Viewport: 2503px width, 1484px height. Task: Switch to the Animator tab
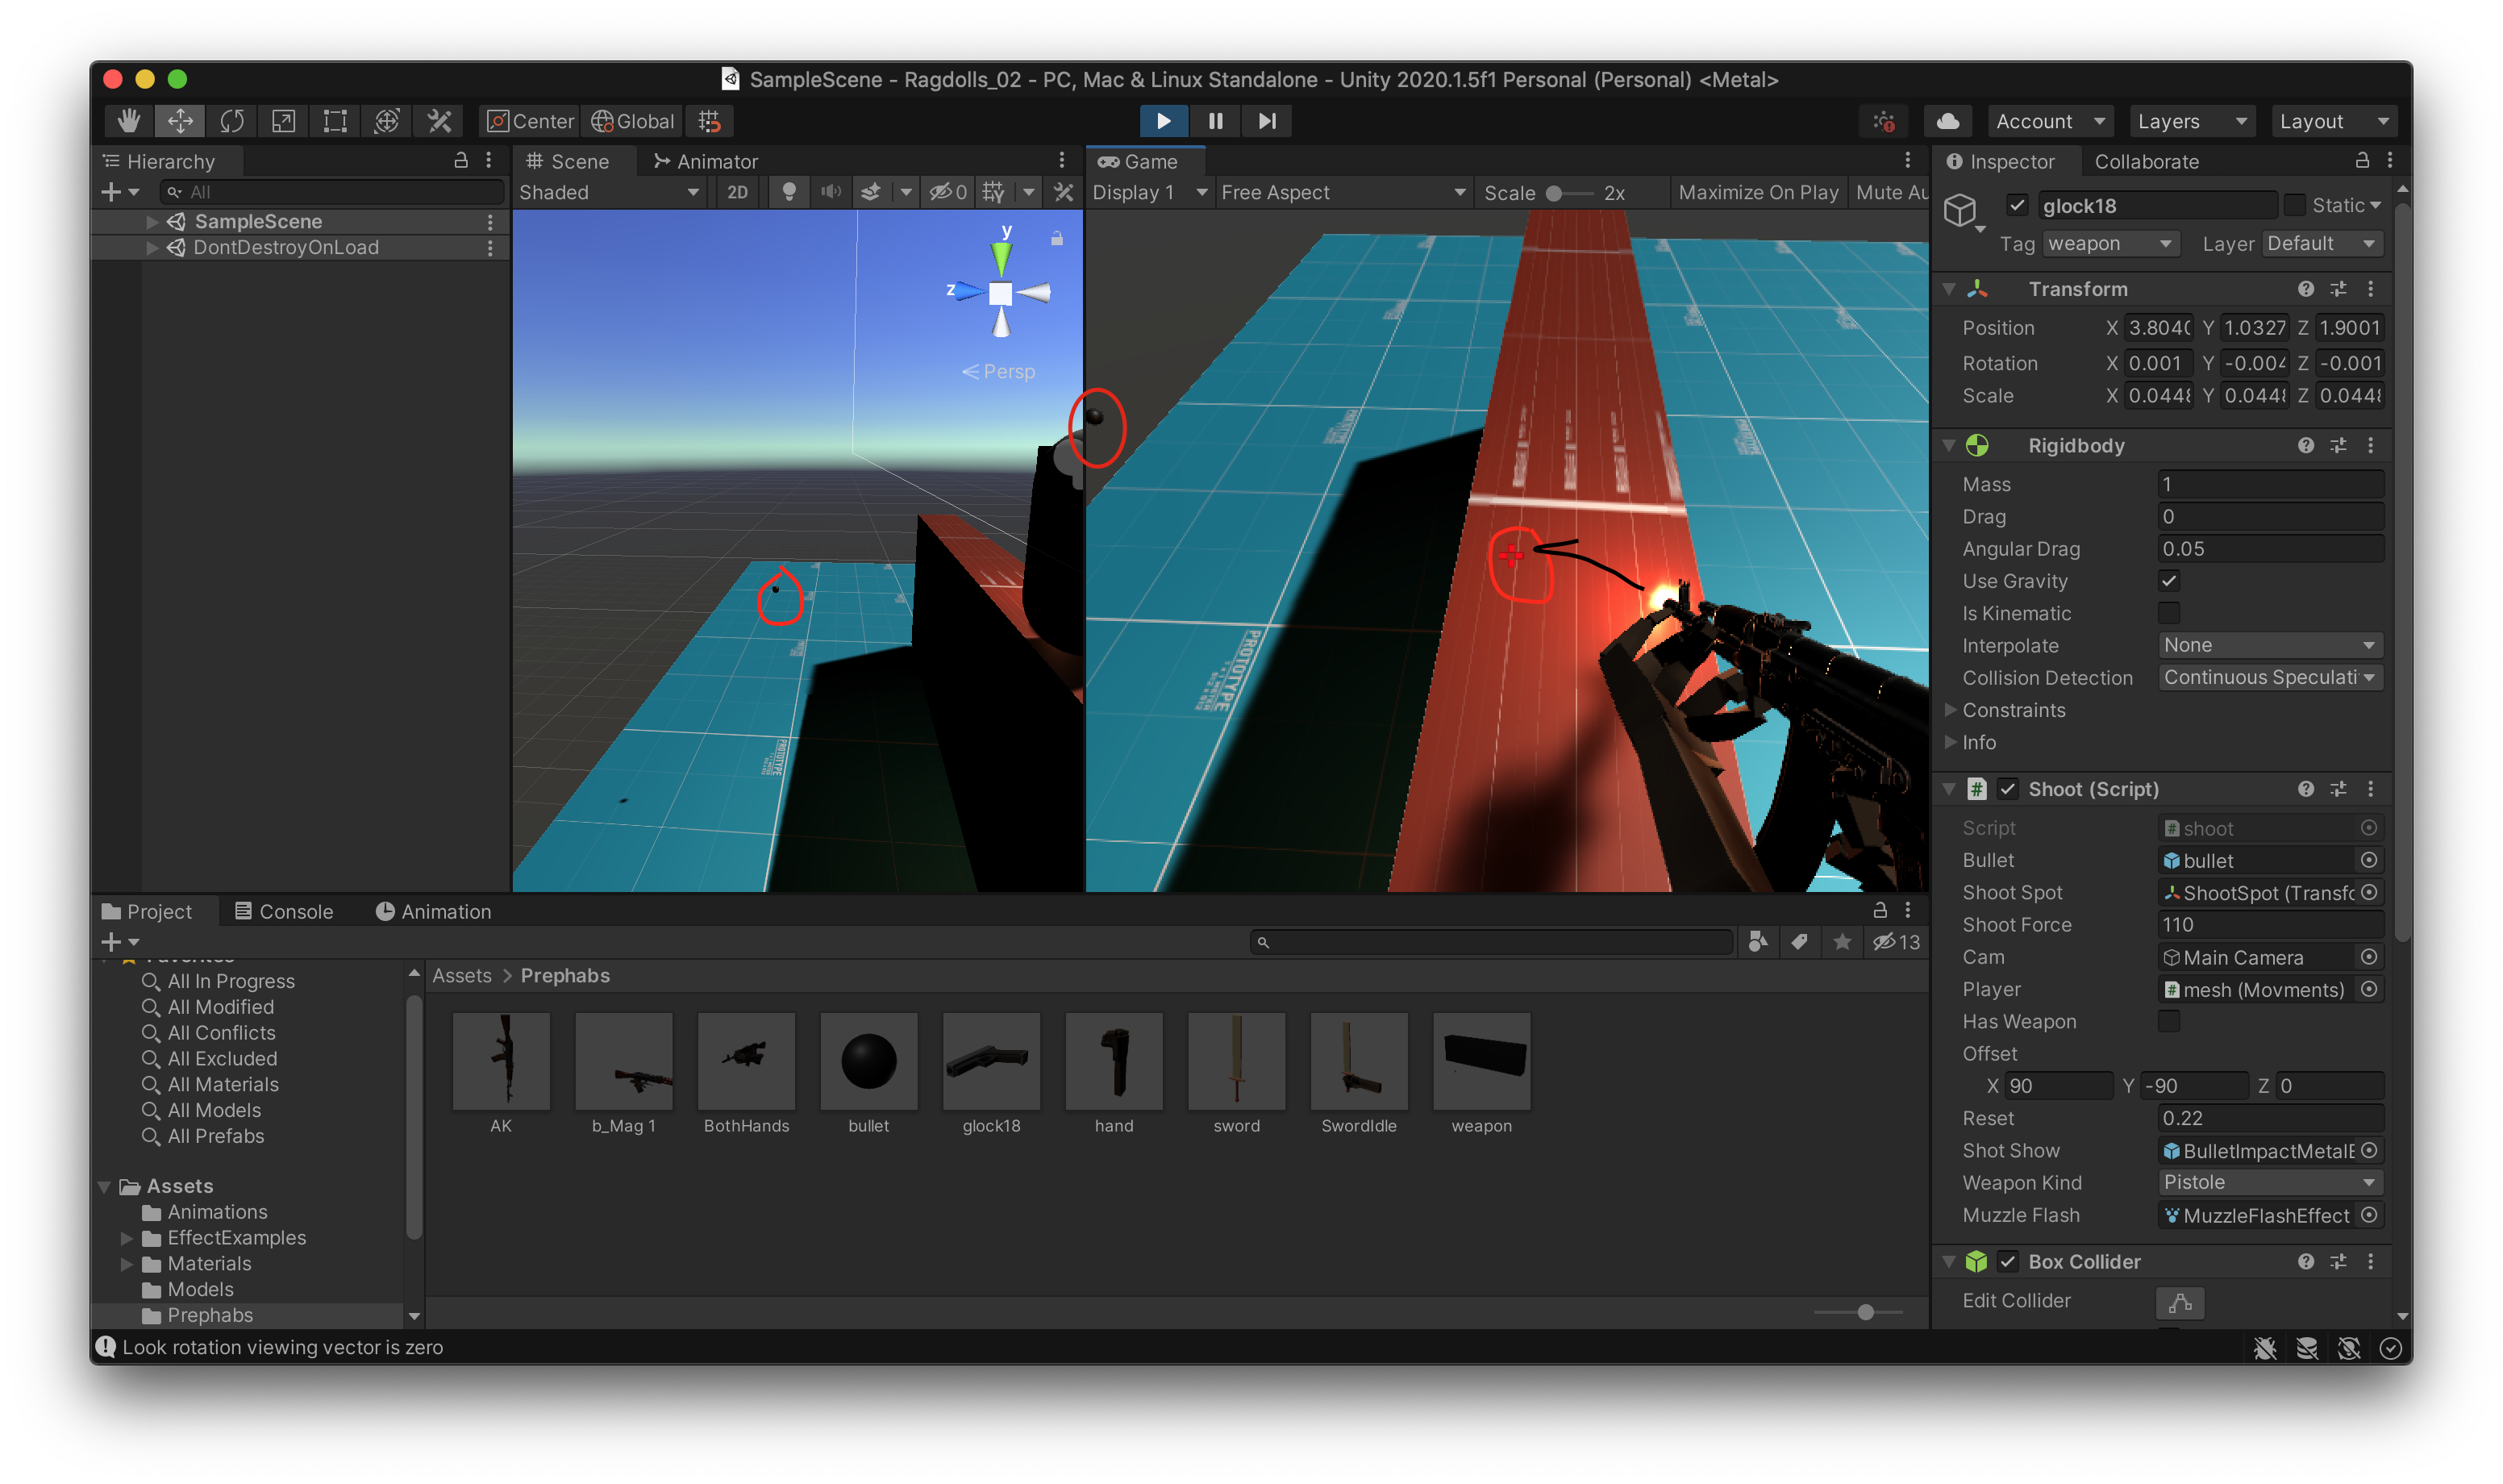click(x=706, y=161)
